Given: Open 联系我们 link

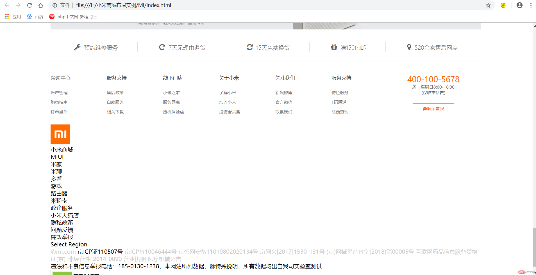Looking at the screenshot, I should 284,112.
